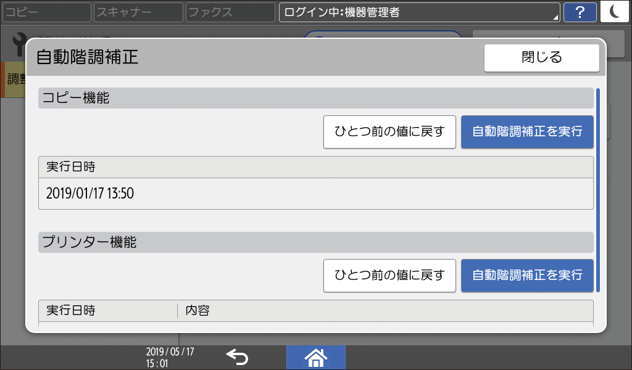This screenshot has width=632, height=370.
Task: Close the 自動階調補正 dialog with 閉じる
Action: tap(541, 57)
